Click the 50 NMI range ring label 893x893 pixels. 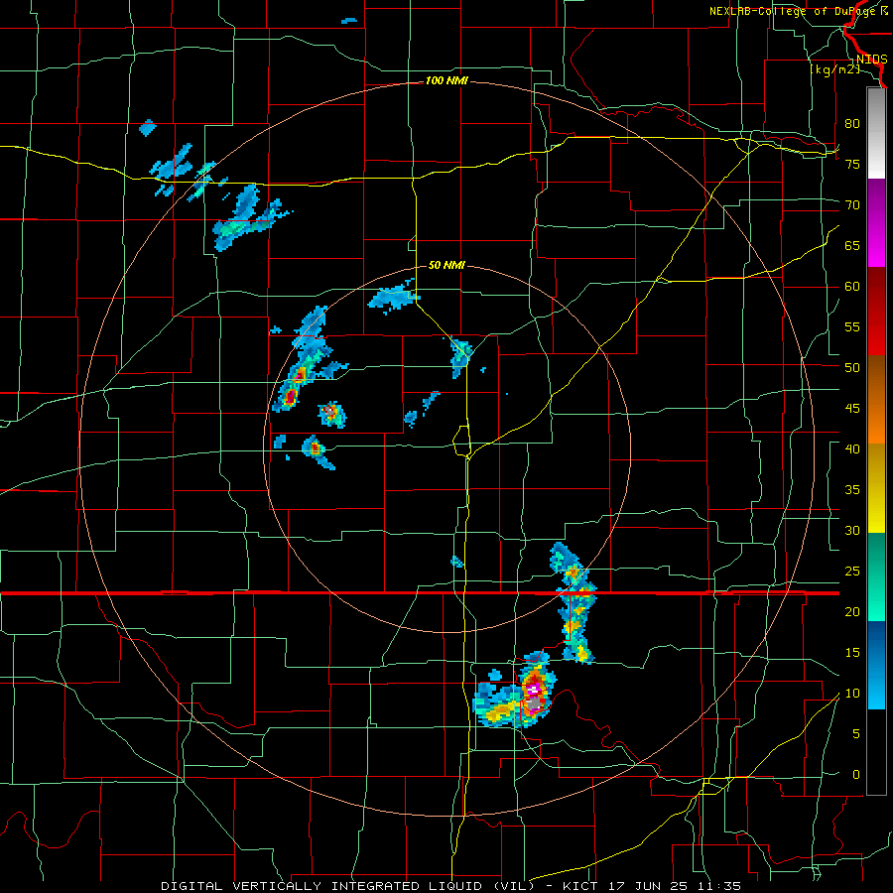click(446, 265)
